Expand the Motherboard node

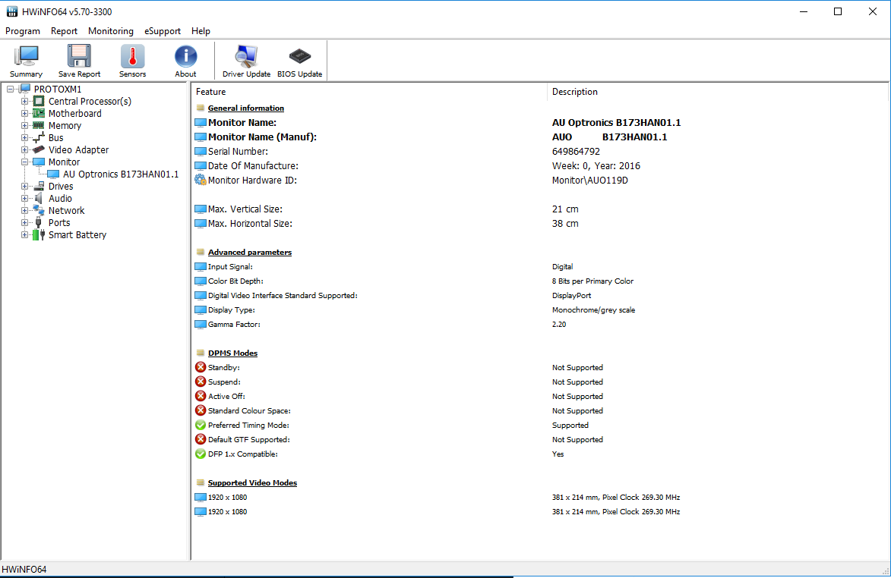pyautogui.click(x=24, y=114)
